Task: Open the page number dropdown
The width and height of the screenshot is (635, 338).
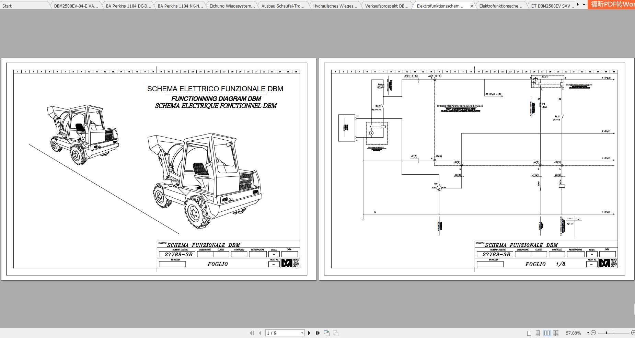Action: pos(302,333)
